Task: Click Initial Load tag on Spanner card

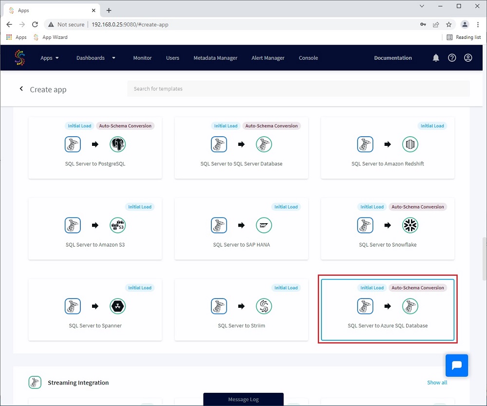Action: click(140, 288)
